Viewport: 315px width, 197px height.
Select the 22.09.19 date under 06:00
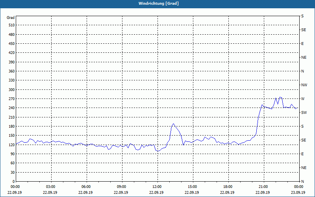click(x=85, y=193)
